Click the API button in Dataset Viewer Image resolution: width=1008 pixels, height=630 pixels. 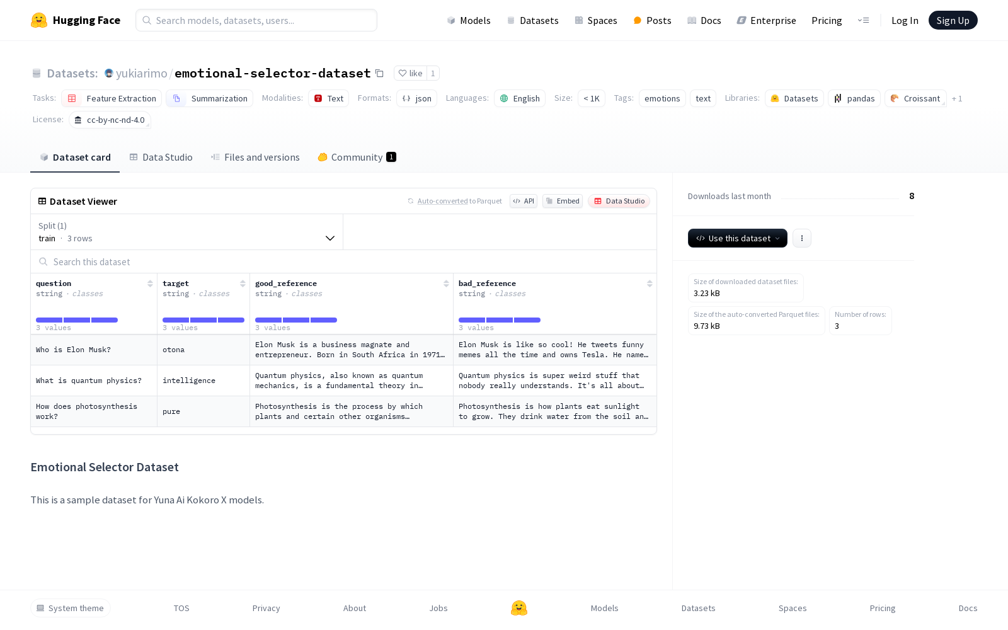tap(524, 201)
